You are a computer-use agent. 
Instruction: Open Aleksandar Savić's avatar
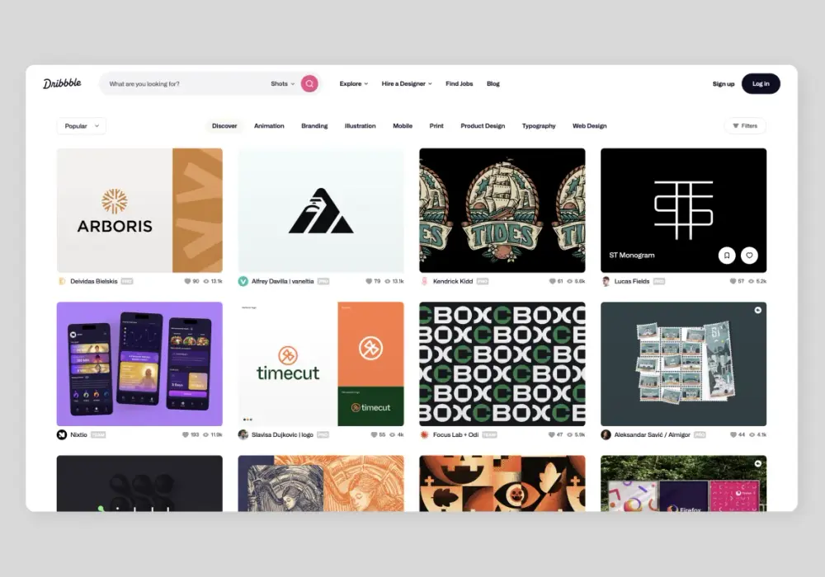pyautogui.click(x=606, y=434)
